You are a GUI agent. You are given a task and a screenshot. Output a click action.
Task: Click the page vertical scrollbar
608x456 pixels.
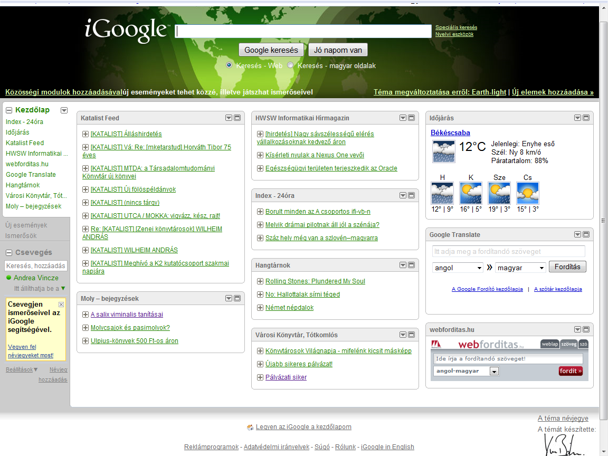pyautogui.click(x=603, y=220)
